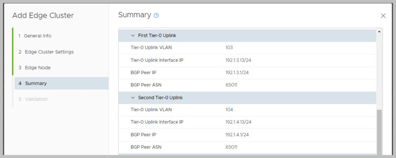Close the Add Edge Cluster dialog

coord(383,16)
